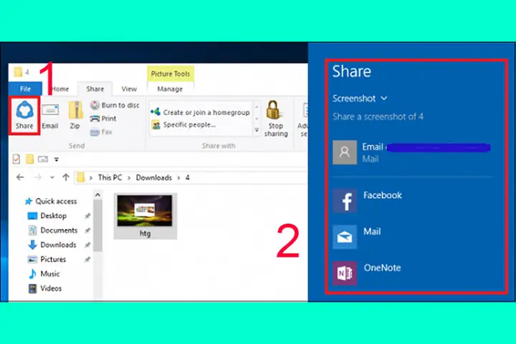The width and height of the screenshot is (516, 344).
Task: Click the greyed Fax option
Action: (x=101, y=132)
